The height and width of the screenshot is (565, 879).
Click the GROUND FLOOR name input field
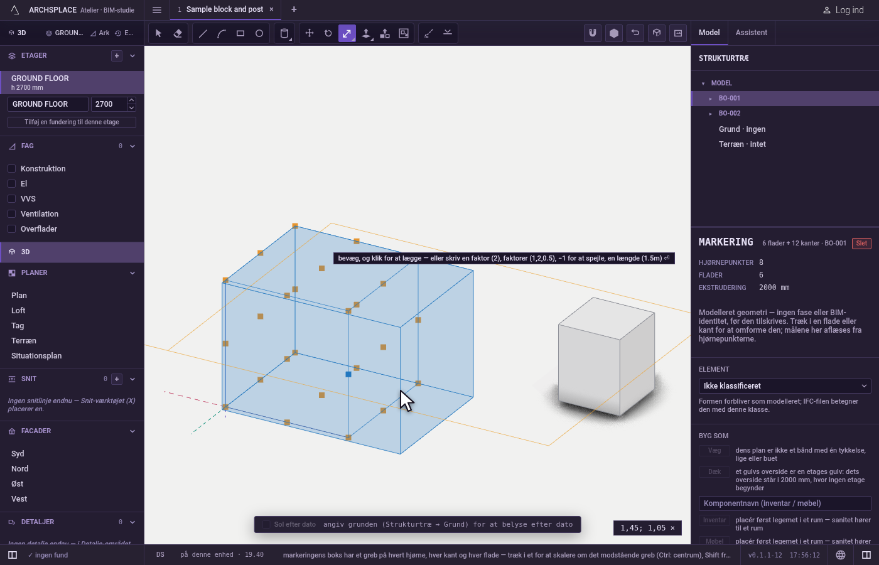coord(48,104)
